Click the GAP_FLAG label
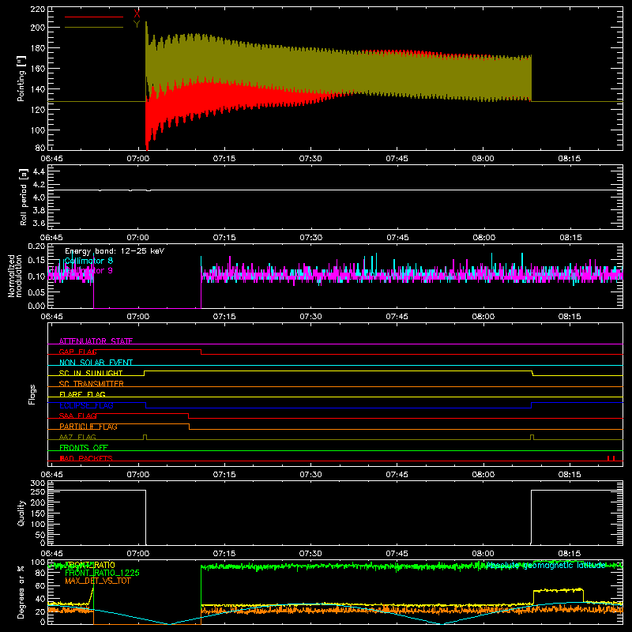This screenshot has width=632, height=632. pos(77,352)
